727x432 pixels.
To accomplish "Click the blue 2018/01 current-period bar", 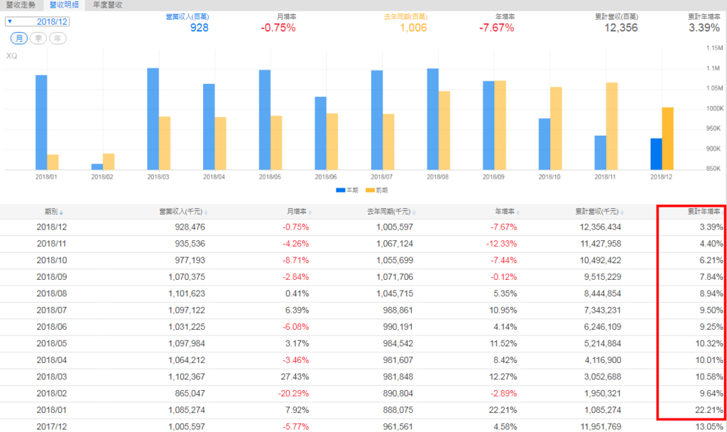I will (41, 122).
